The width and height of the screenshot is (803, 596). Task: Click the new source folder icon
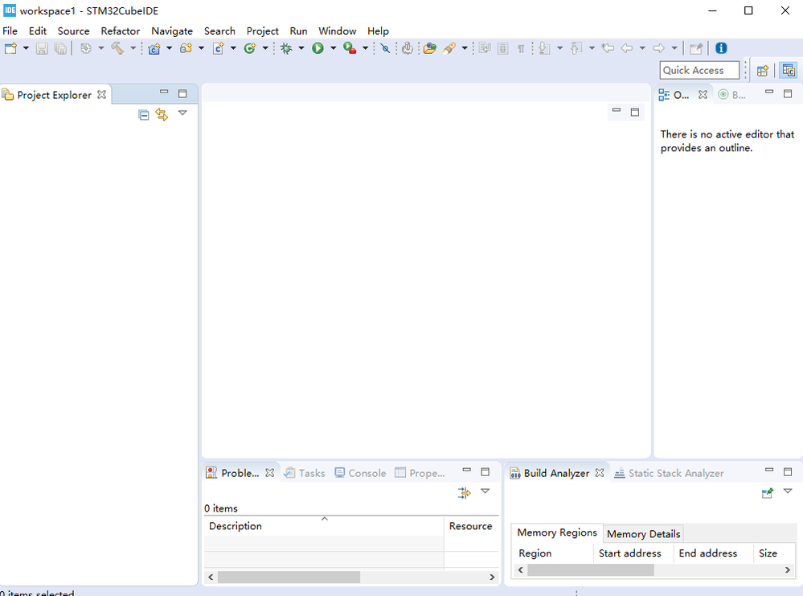click(x=186, y=48)
